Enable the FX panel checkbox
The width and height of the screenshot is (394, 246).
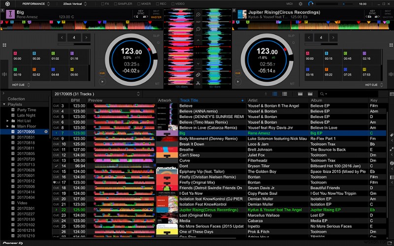(x=102, y=4)
